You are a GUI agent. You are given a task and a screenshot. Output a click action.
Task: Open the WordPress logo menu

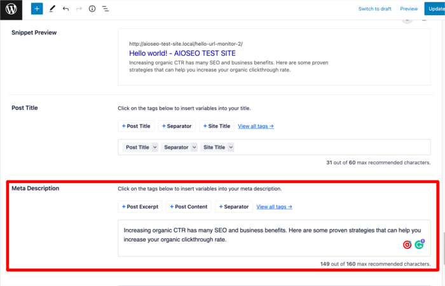[x=11, y=10]
